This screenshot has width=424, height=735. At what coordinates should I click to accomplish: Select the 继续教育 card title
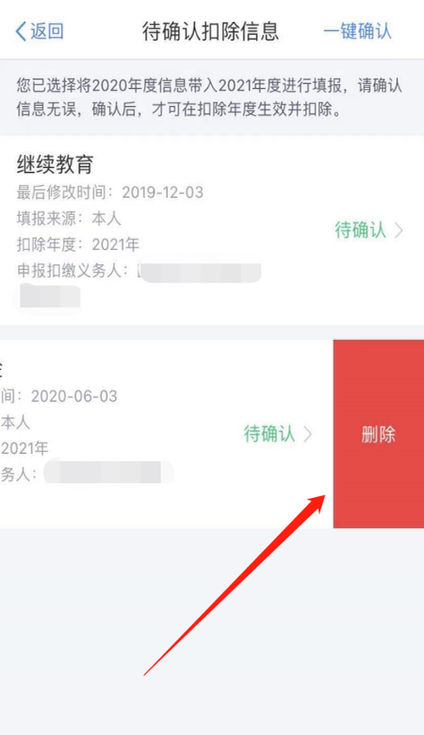[x=55, y=164]
